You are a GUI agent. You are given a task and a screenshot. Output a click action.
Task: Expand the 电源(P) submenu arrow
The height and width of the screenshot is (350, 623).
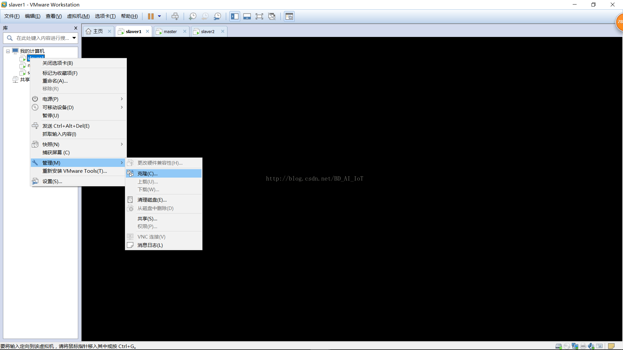(122, 99)
